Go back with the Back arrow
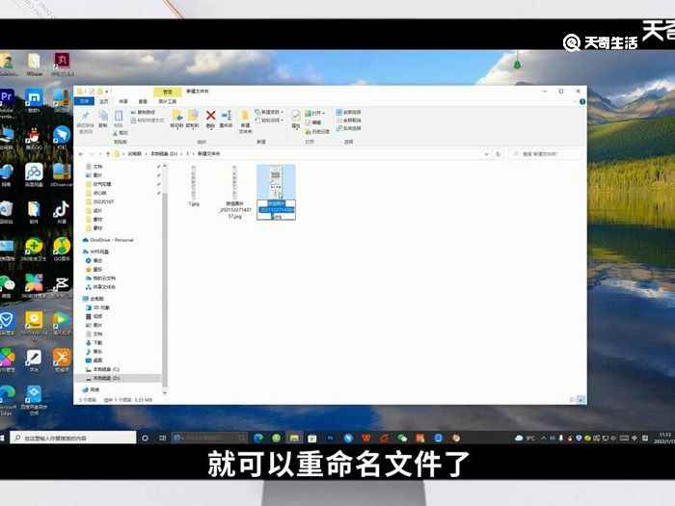675x506 pixels. (81, 153)
